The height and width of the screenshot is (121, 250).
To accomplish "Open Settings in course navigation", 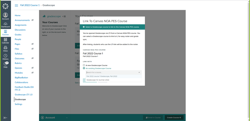I will point(18,104).
